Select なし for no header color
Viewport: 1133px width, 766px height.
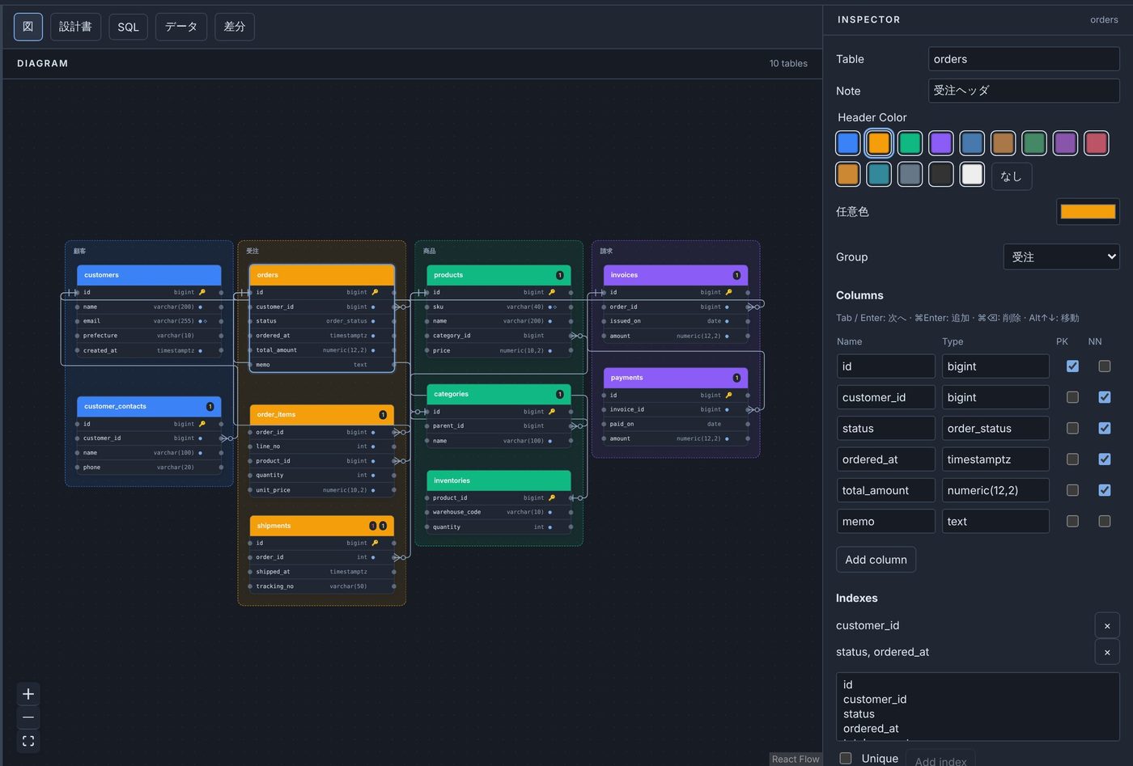pyautogui.click(x=1012, y=176)
